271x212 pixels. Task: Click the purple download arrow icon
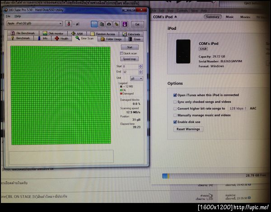[x=125, y=24]
